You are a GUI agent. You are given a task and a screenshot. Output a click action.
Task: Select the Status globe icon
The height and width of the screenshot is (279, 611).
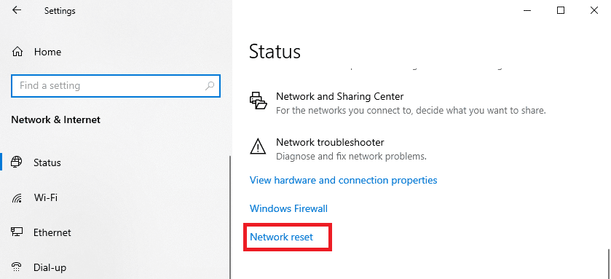(x=17, y=162)
